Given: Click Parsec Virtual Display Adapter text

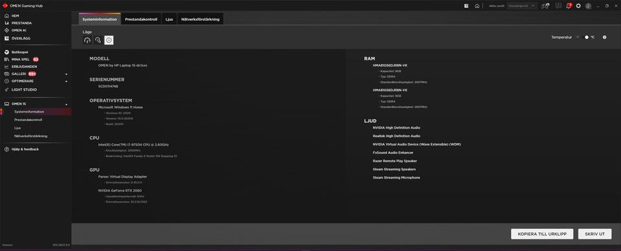Looking at the screenshot, I should 122,177.
